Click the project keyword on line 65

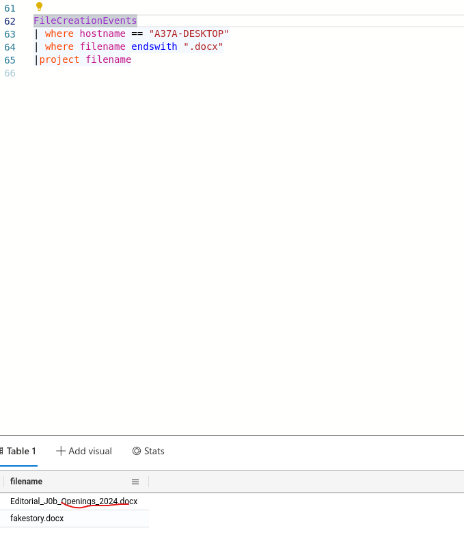(x=59, y=59)
